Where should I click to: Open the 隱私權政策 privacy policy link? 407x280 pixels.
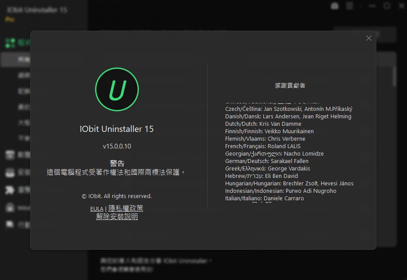(126, 209)
